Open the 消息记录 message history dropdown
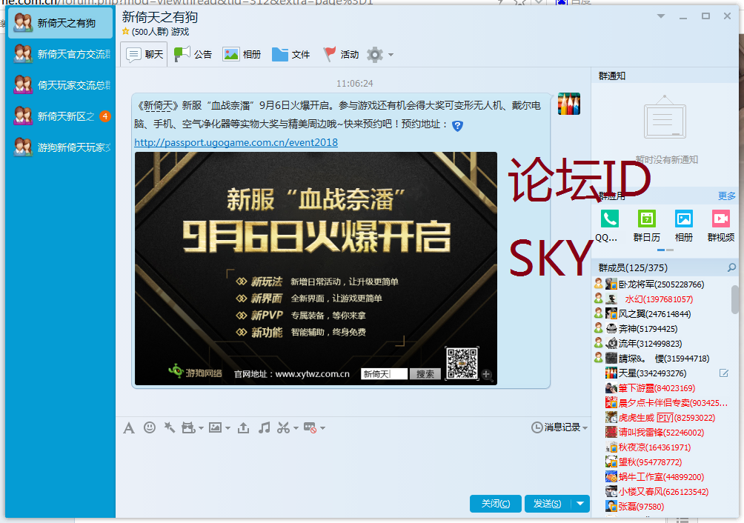The width and height of the screenshot is (744, 523). [x=559, y=427]
